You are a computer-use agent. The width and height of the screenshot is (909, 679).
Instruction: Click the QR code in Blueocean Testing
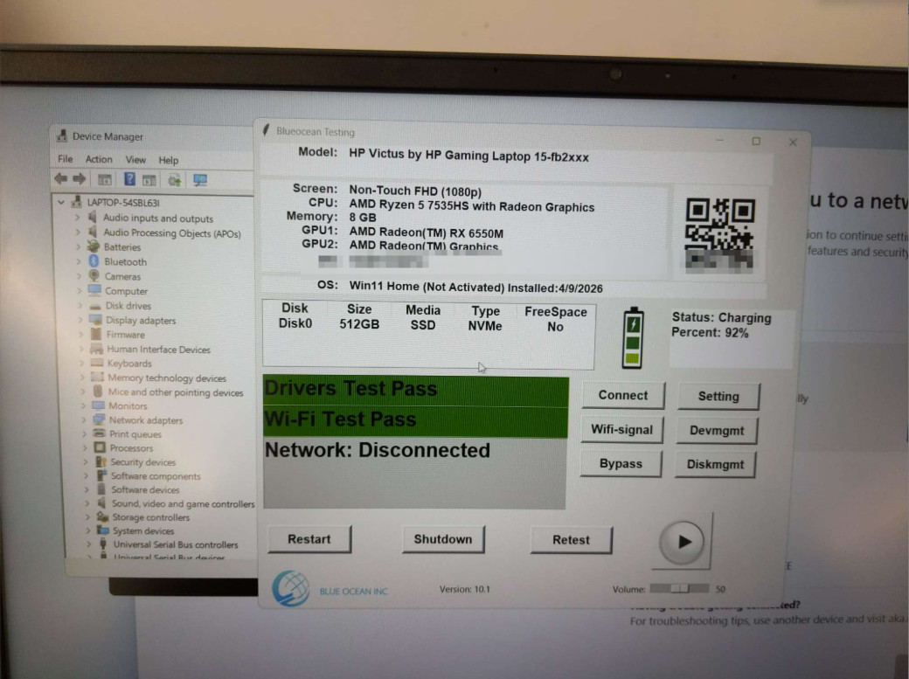click(x=719, y=234)
